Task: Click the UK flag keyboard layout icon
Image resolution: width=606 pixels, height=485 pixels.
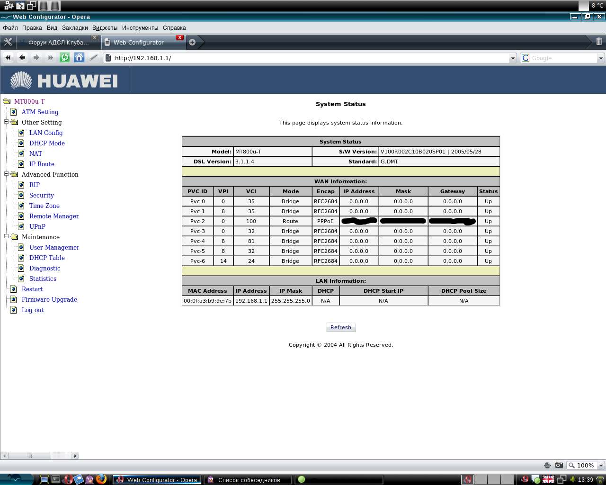Action: click(548, 479)
